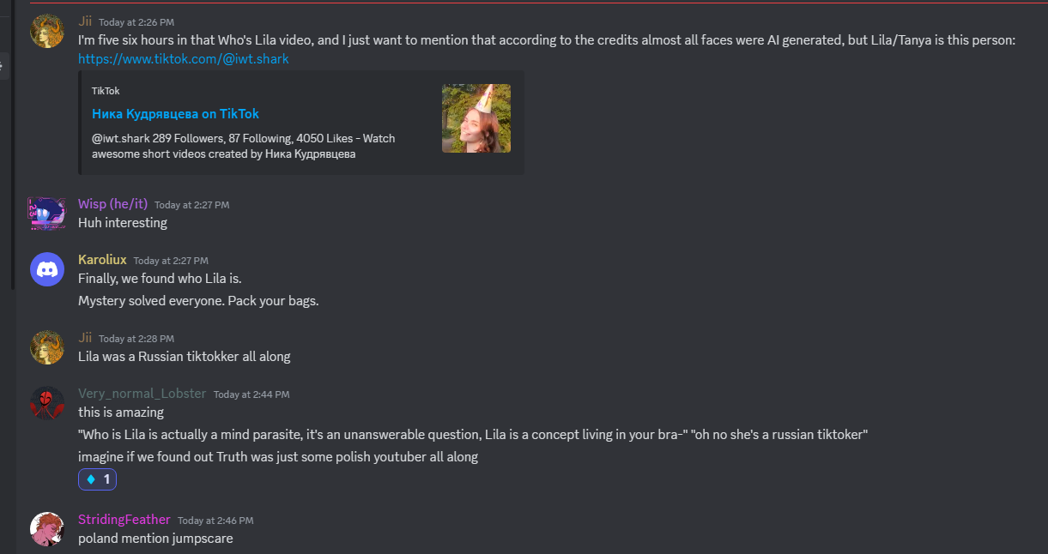
Task: Click the username Wisp (he/it)
Action: click(x=112, y=204)
